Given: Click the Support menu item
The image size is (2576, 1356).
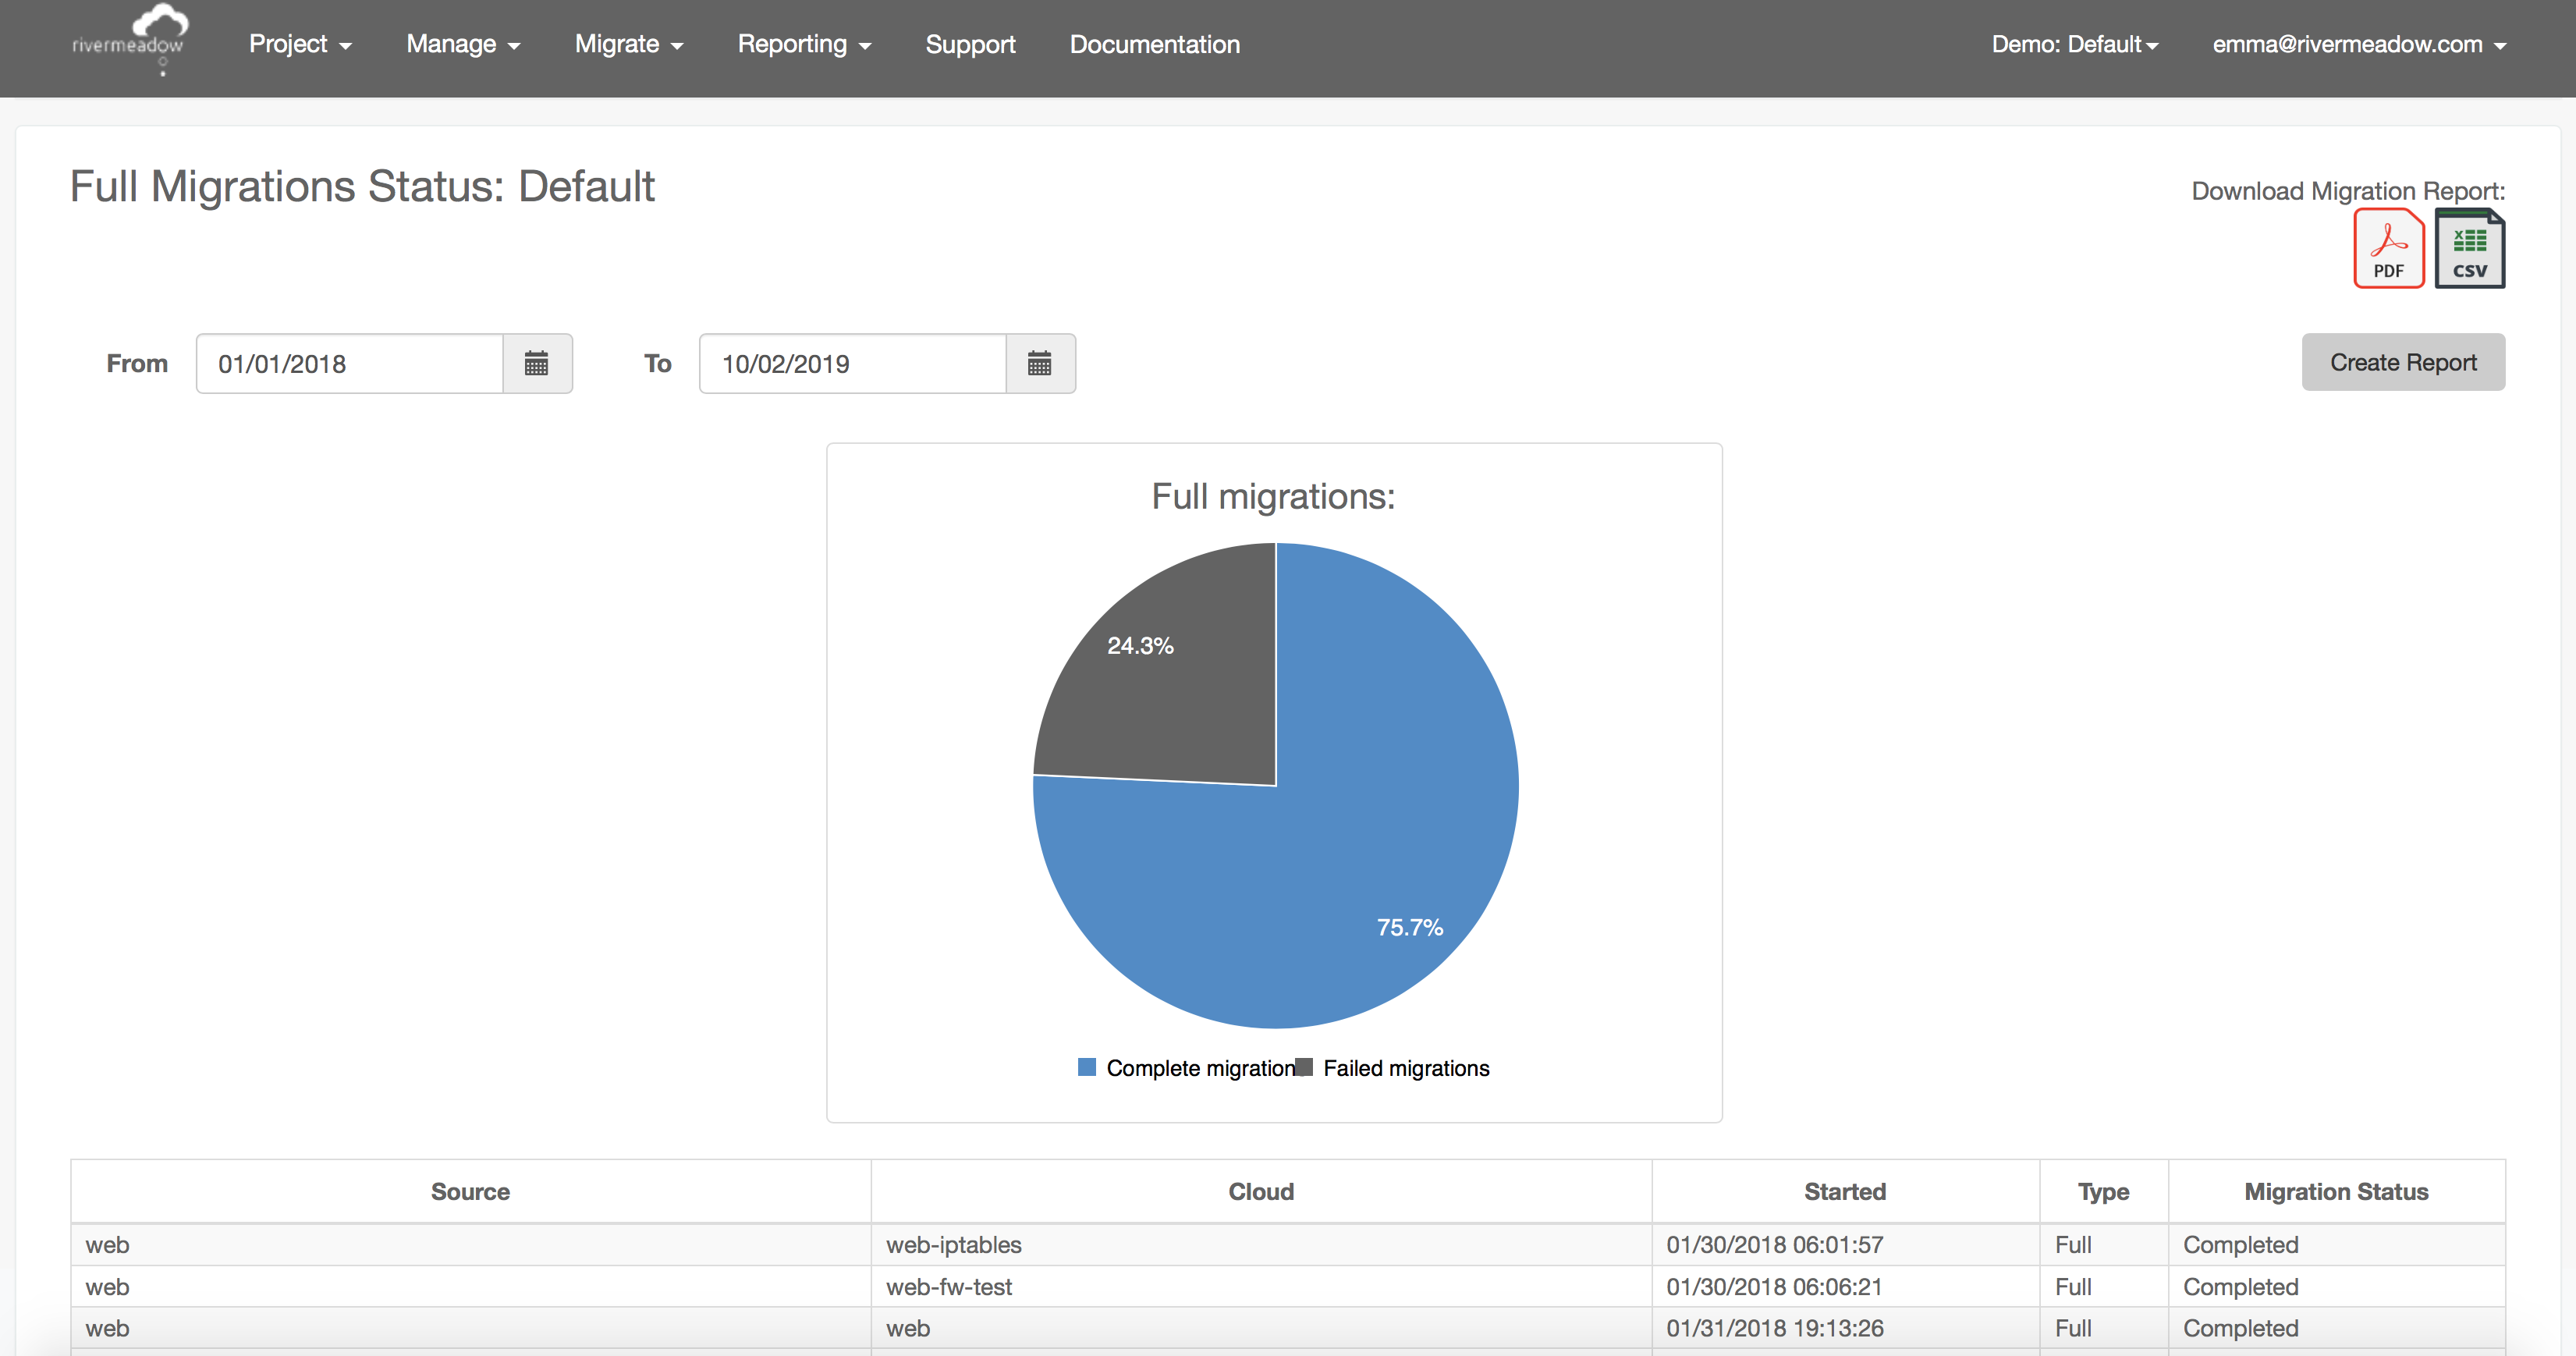Looking at the screenshot, I should coord(971,46).
